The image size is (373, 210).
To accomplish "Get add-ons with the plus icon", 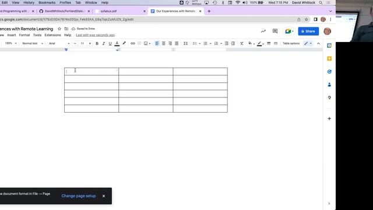I will [329, 118].
